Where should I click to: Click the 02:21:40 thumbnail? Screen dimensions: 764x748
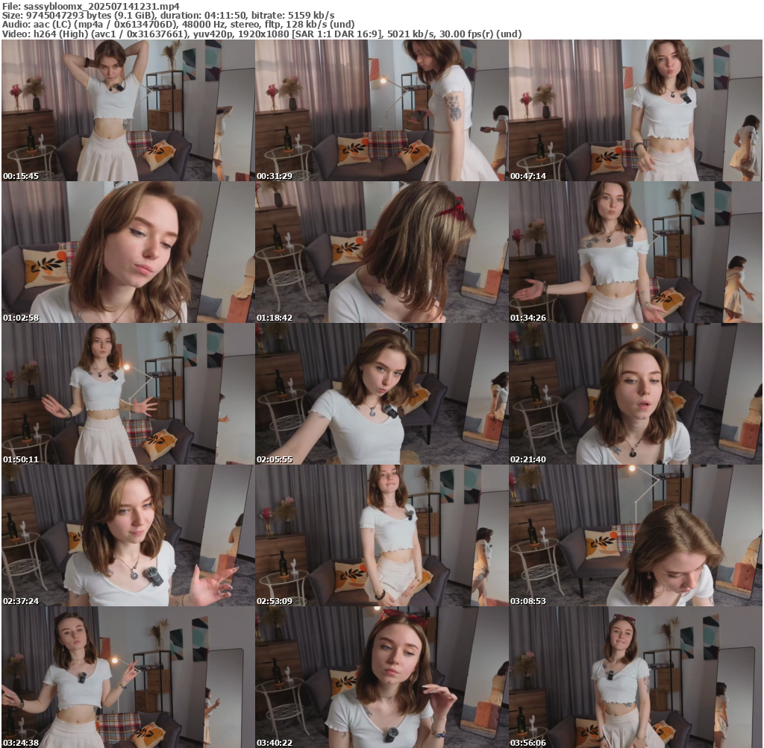[636, 394]
